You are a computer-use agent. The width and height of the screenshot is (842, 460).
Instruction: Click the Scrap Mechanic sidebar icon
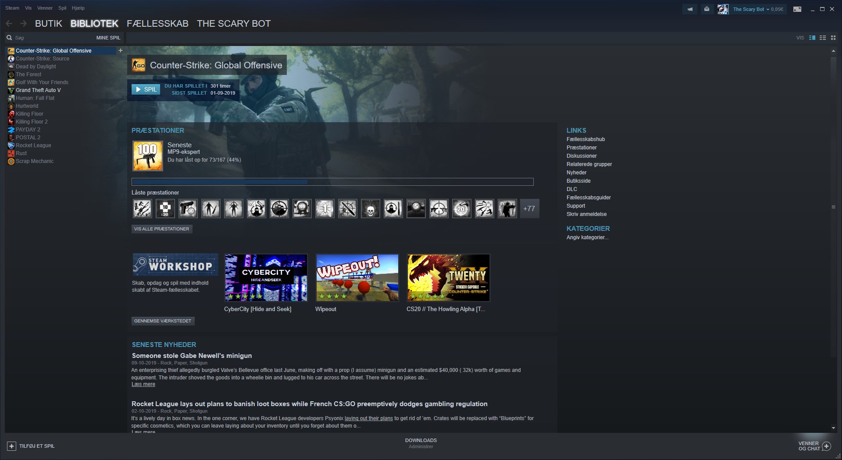(x=11, y=161)
